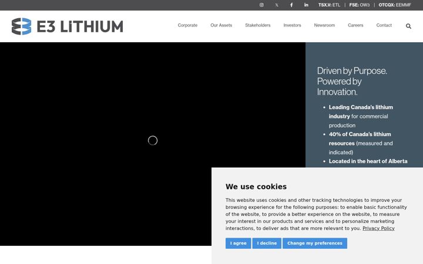Click the search magnifier icon
This screenshot has height=264, width=423.
click(x=408, y=26)
